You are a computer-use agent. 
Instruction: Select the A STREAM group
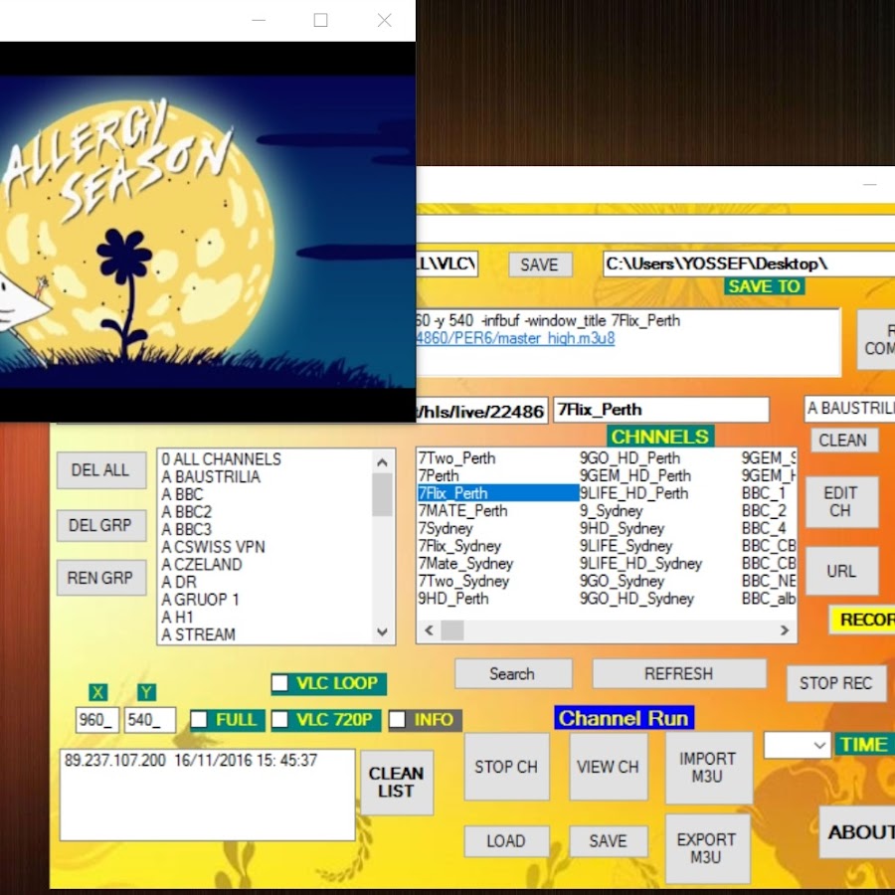199,634
